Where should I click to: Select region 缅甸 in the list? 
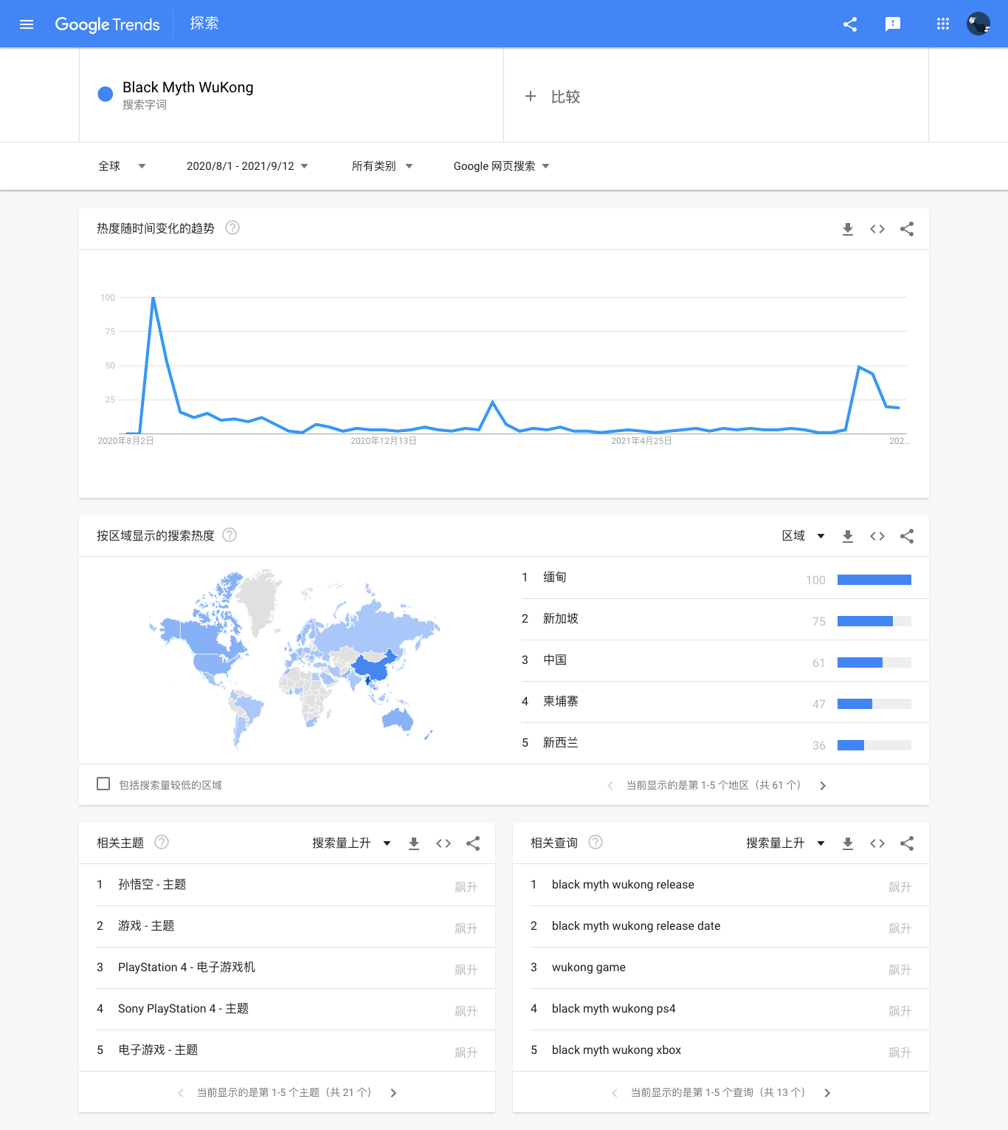pyautogui.click(x=555, y=578)
